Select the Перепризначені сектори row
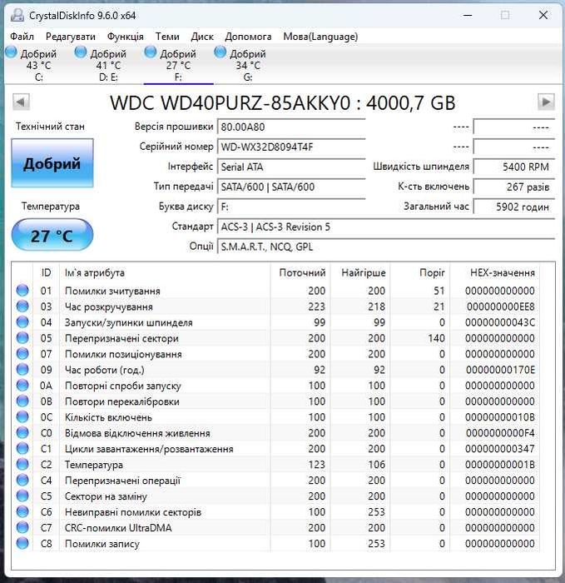The height and width of the screenshot is (583, 565). pos(275,338)
